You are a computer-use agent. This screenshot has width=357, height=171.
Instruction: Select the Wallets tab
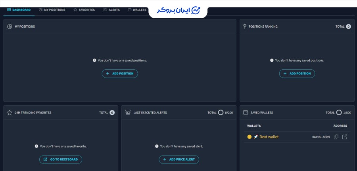(x=137, y=10)
